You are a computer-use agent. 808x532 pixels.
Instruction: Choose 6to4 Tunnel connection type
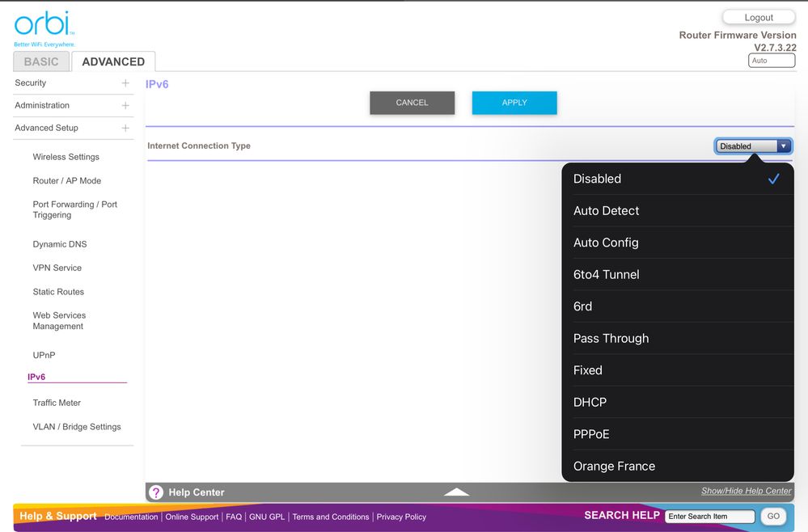(606, 275)
